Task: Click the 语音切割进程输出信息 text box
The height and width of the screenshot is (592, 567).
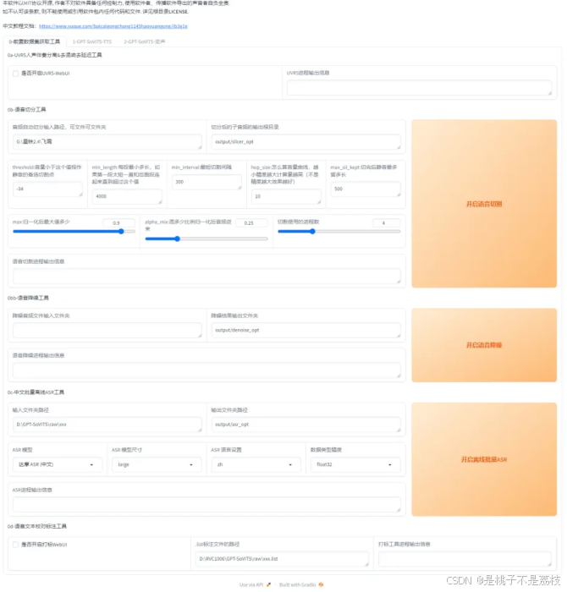Action: [x=206, y=276]
